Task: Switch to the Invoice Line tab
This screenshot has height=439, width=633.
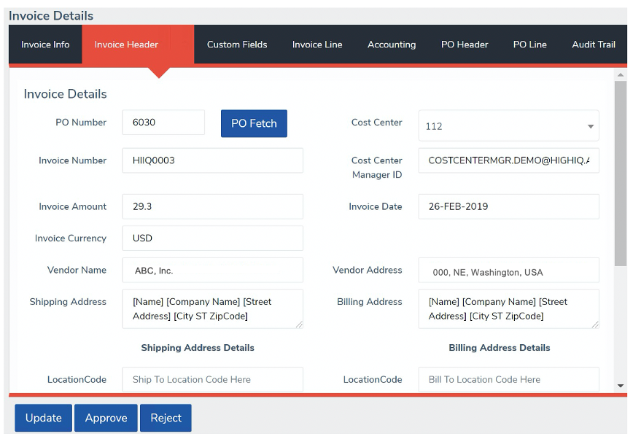Action: click(317, 44)
